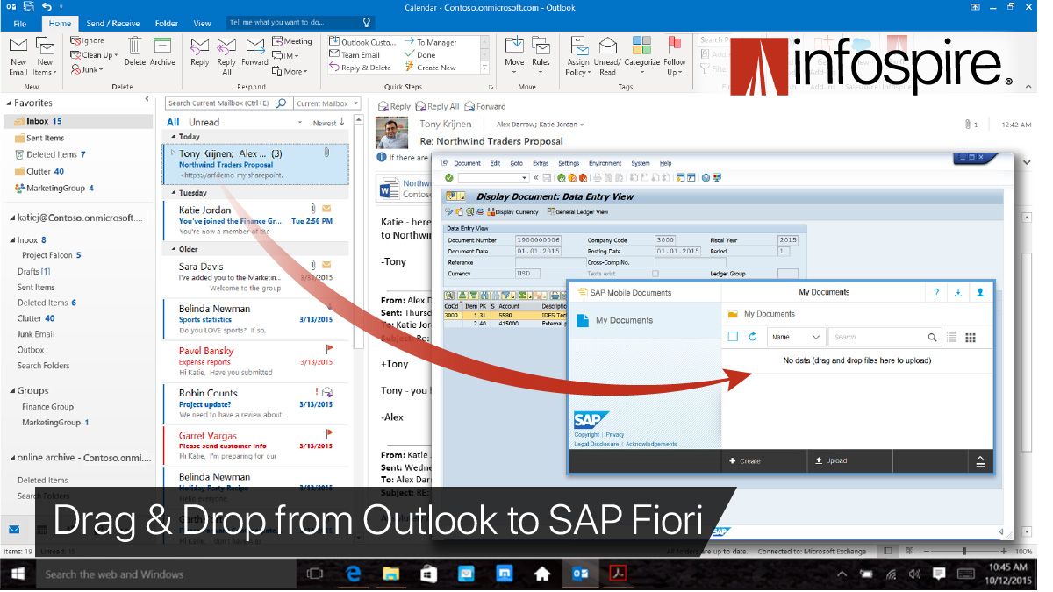Viewport: 1053px width, 592px height.
Task: Open the SAP Extras menu
Action: 541,163
